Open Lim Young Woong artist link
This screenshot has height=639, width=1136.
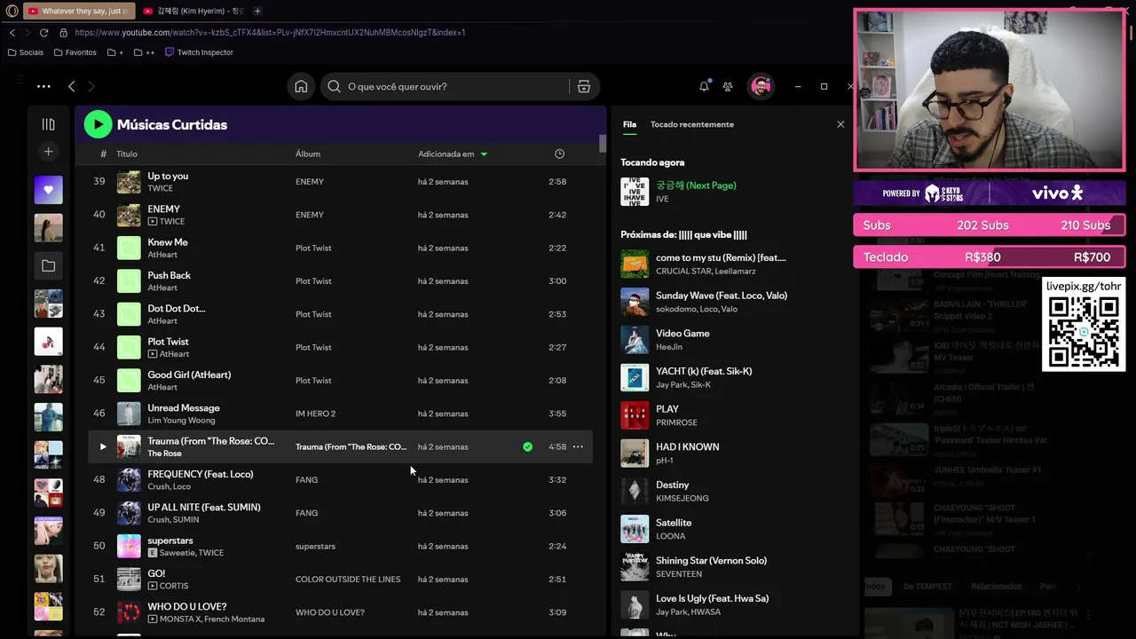181,420
